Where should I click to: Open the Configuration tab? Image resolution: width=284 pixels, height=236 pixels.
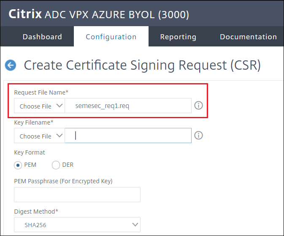[x=111, y=37]
